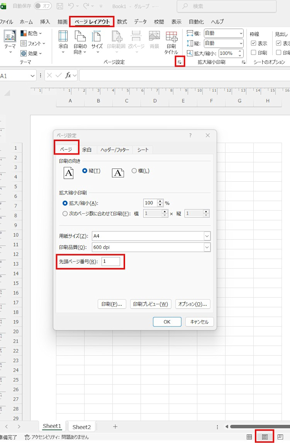Click the 印刷プレビュー(W) button
Image resolution: width=290 pixels, height=443 pixels.
point(151,304)
